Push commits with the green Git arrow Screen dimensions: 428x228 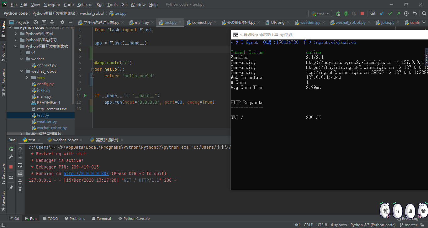pos(398,13)
